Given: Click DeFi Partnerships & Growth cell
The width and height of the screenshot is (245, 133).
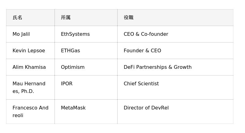Looking at the screenshot, I should click(x=175, y=67).
